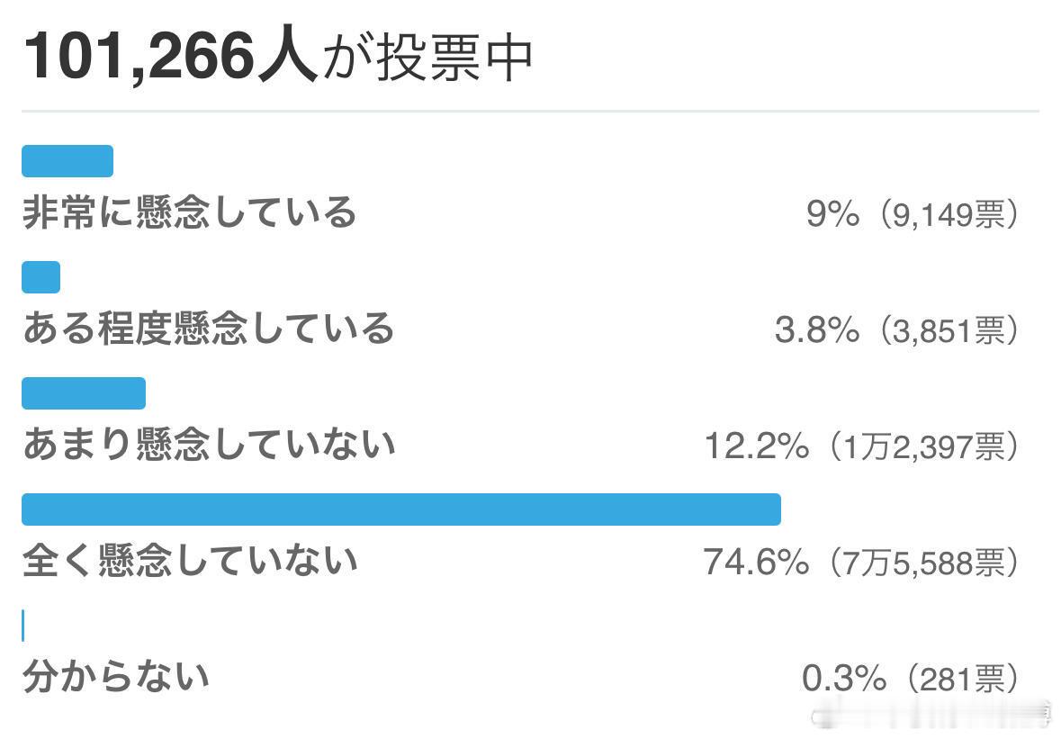This screenshot has height=739, width=1061.
Task: Click the (7万5,588票) vote count
Action: coord(921,563)
